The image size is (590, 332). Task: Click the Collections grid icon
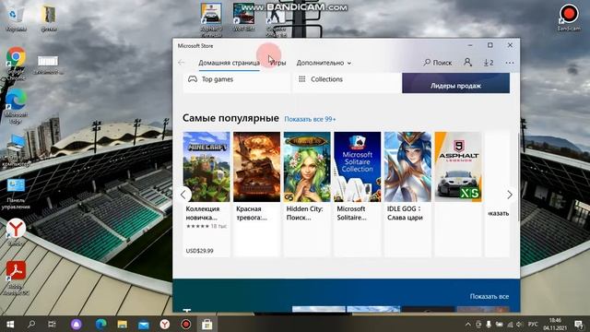coord(301,79)
